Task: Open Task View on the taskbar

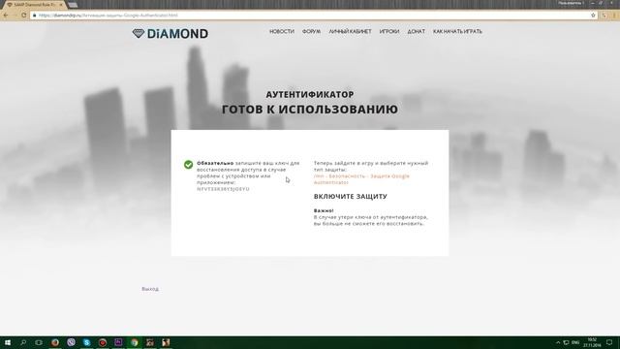Action: click(x=39, y=342)
